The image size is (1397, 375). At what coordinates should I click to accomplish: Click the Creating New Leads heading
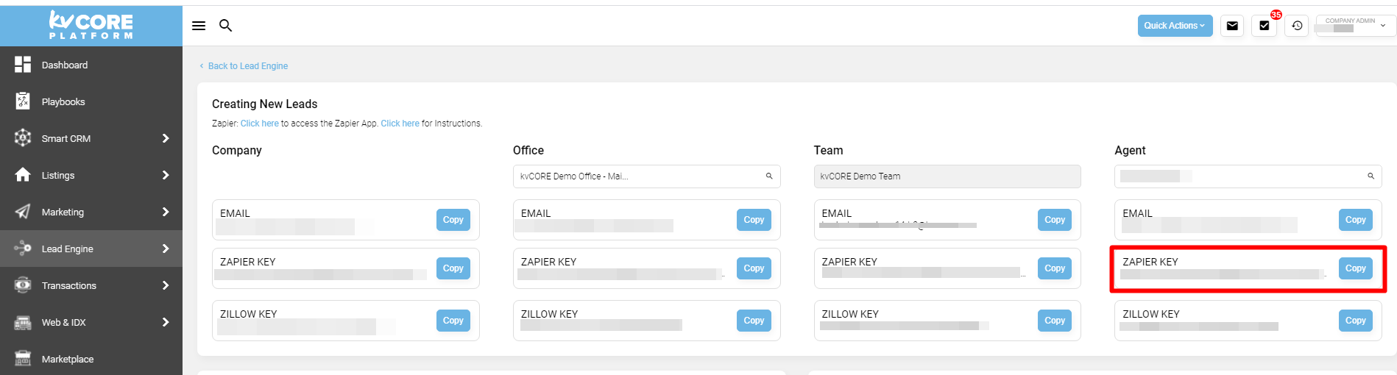(265, 104)
